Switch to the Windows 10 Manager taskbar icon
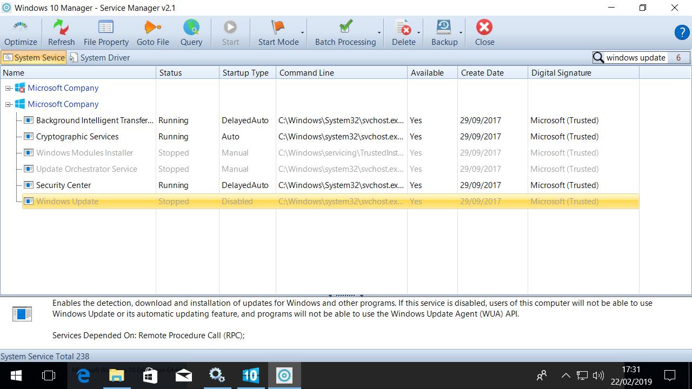 (x=251, y=375)
